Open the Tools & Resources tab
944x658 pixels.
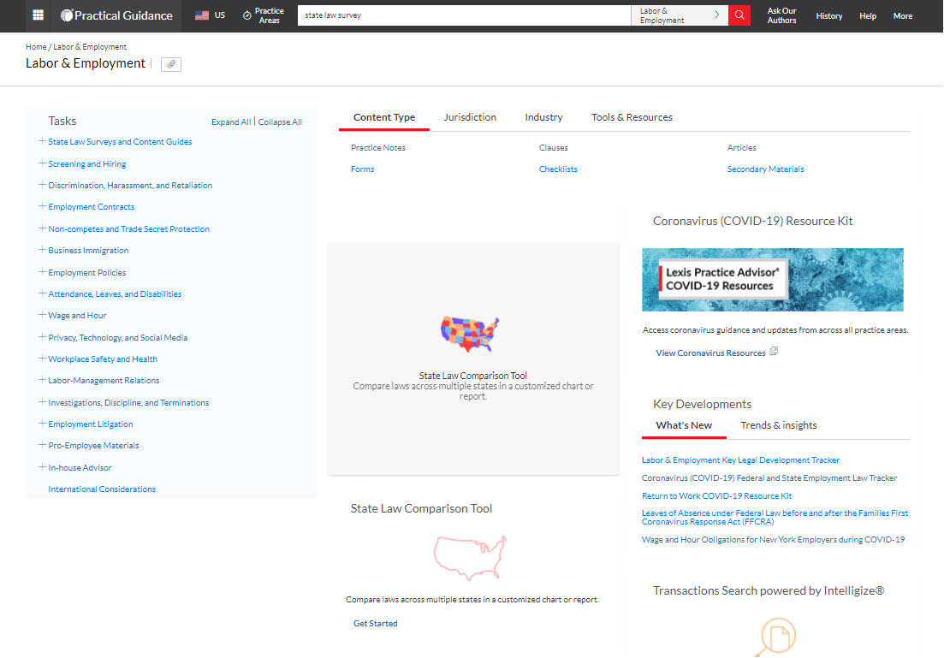point(632,117)
